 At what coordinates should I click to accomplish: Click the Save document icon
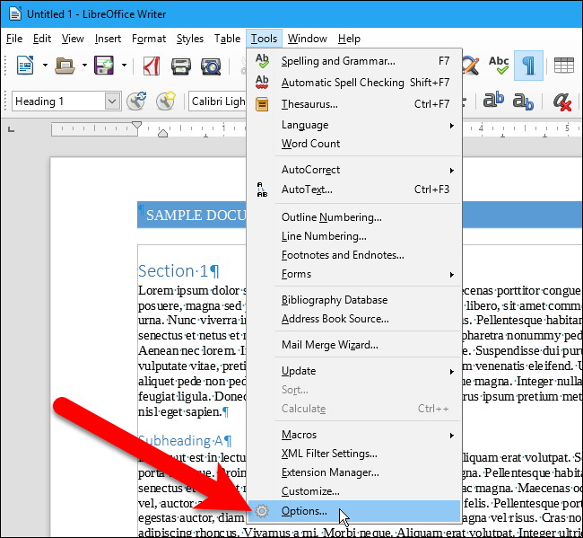104,65
